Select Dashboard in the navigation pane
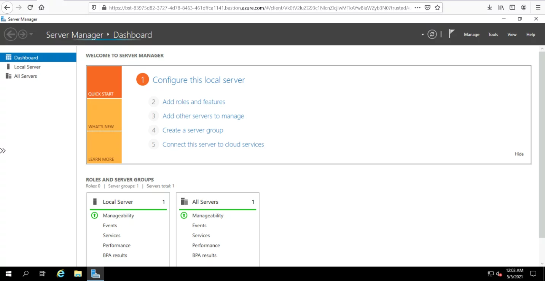This screenshot has width=545, height=281. tap(38, 57)
